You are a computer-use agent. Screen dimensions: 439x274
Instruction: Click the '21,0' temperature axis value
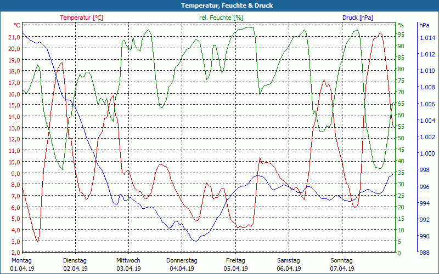[14, 37]
